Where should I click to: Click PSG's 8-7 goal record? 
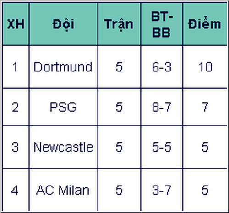click(x=162, y=107)
